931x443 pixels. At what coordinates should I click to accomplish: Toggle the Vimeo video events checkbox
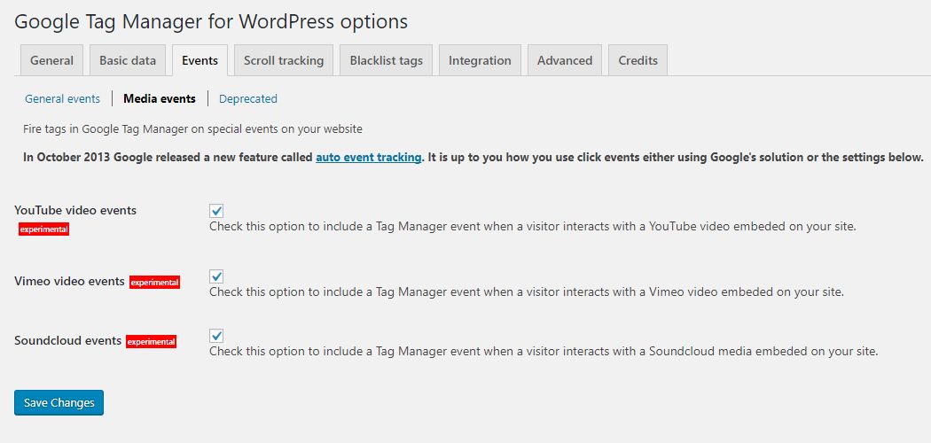point(217,276)
